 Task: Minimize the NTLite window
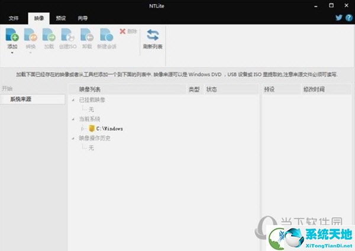coord(316,6)
